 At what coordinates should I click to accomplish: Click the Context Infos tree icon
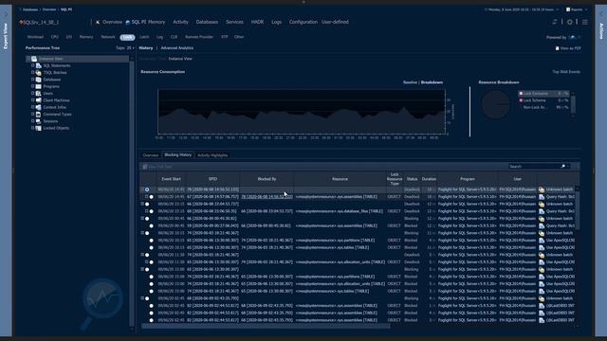click(38, 107)
